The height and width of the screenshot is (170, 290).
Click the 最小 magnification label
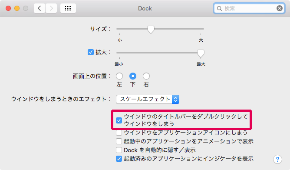(x=119, y=64)
